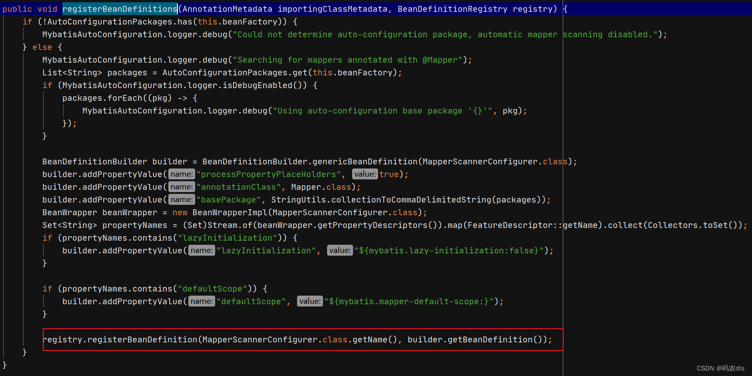Click name hint before "processPropertyPlaceHolders"

pos(182,174)
